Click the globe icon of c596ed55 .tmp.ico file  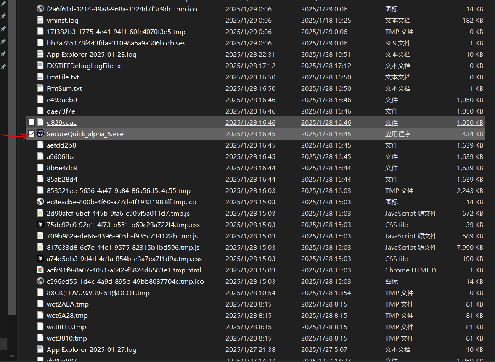tap(40, 281)
